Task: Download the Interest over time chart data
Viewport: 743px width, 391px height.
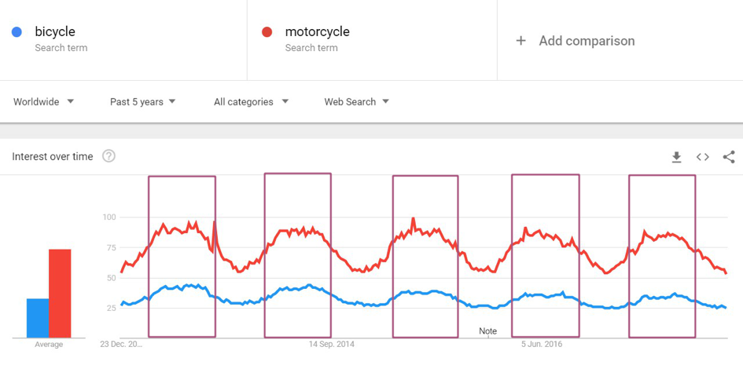Action: 676,157
